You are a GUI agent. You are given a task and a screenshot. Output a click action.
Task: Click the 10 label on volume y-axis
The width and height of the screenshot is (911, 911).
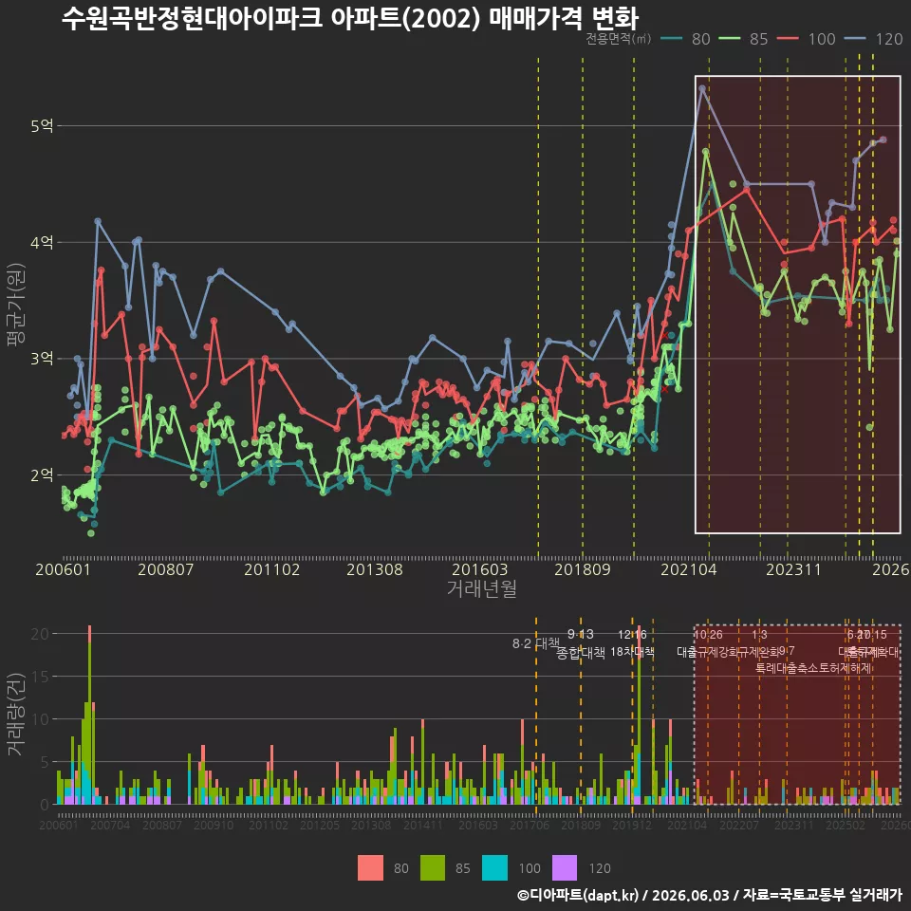41,719
